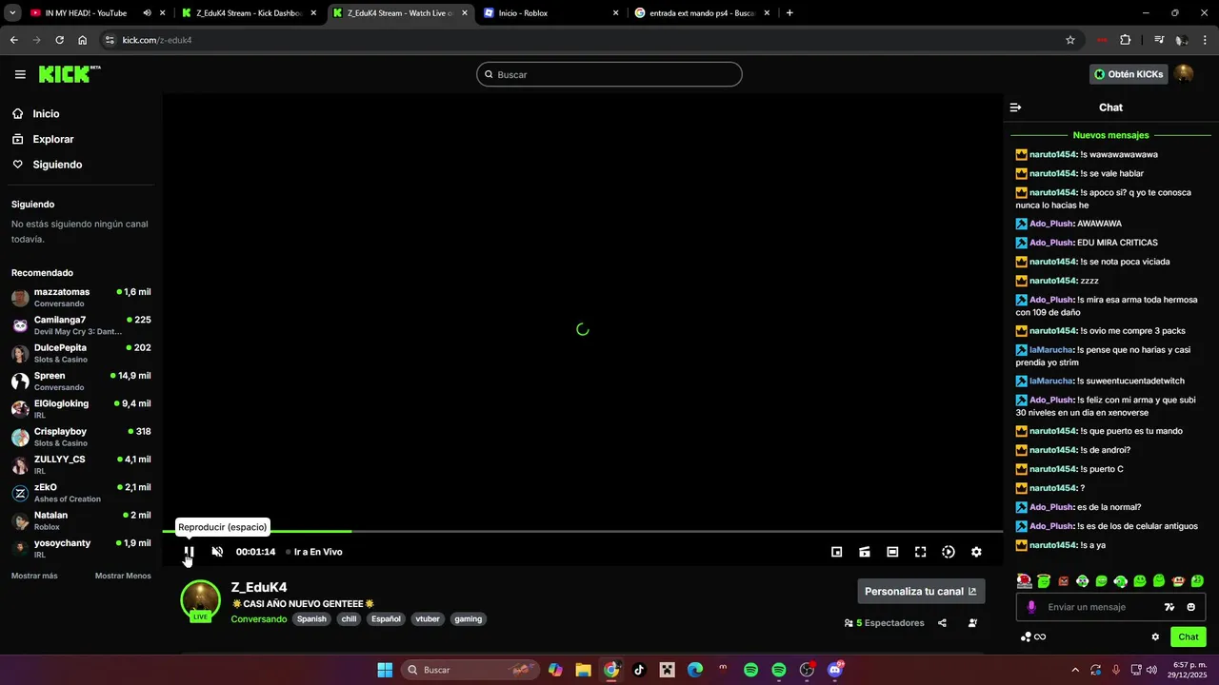Collapse the chat panel with arrow icon
This screenshot has height=685, width=1219.
1015,108
